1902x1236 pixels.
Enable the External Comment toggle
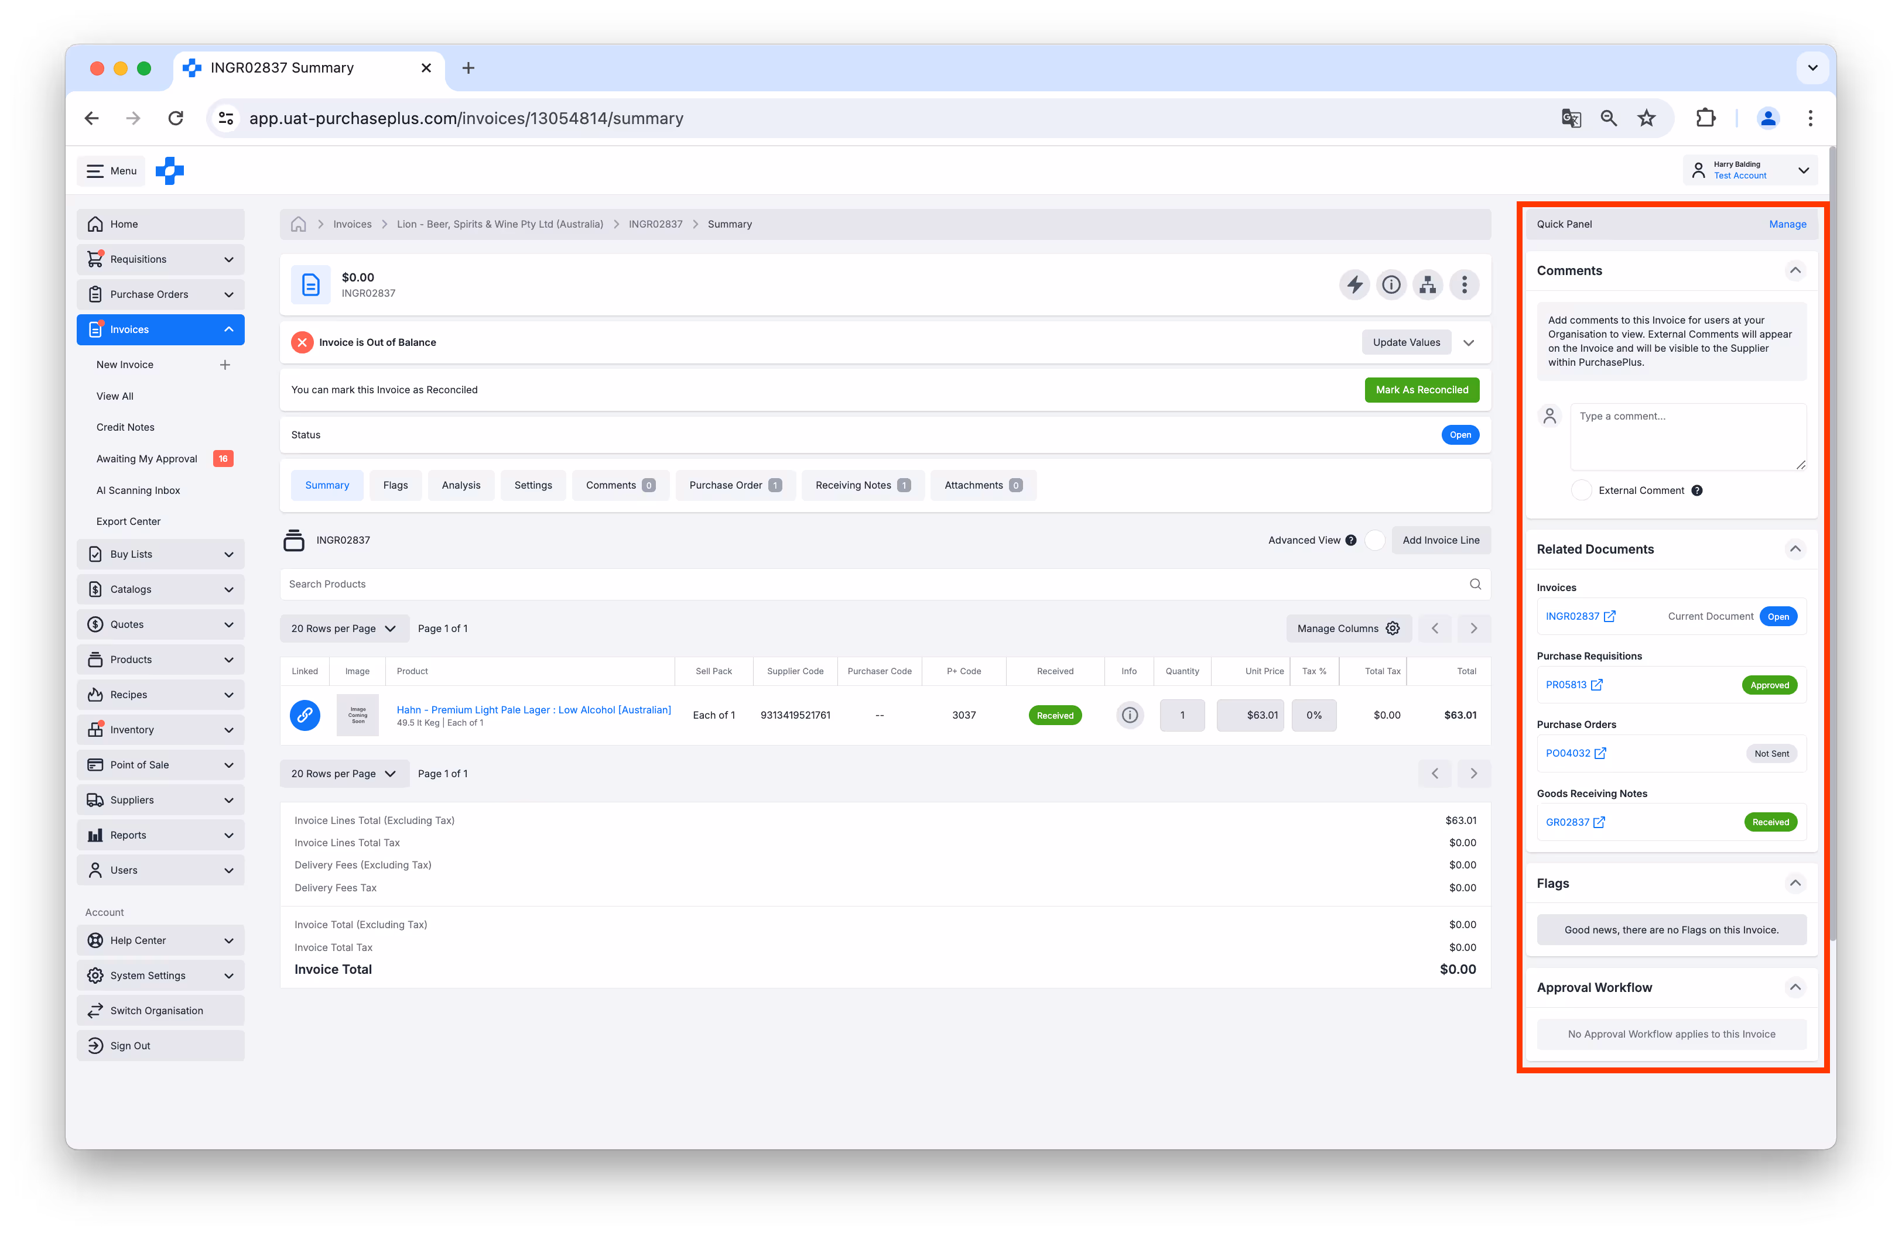pos(1582,489)
